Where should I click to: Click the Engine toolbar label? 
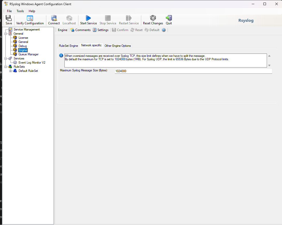[x=63, y=30]
